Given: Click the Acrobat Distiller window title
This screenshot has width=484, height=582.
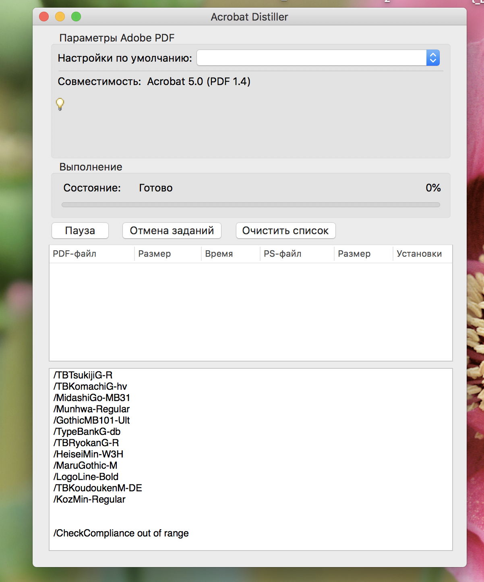Looking at the screenshot, I should [x=250, y=17].
